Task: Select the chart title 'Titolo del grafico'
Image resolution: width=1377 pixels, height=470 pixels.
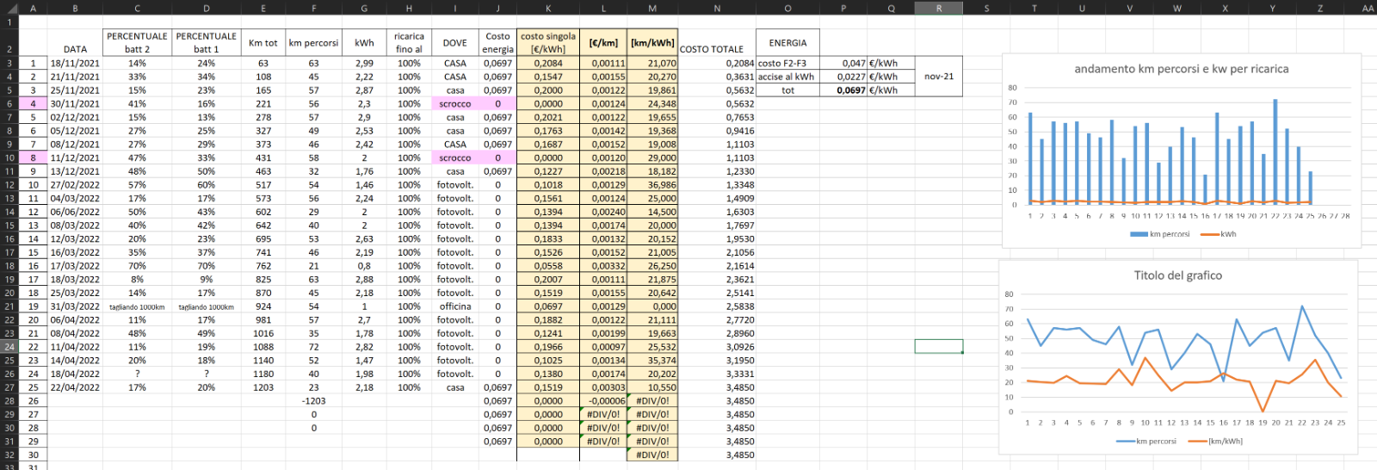Action: (x=1177, y=275)
